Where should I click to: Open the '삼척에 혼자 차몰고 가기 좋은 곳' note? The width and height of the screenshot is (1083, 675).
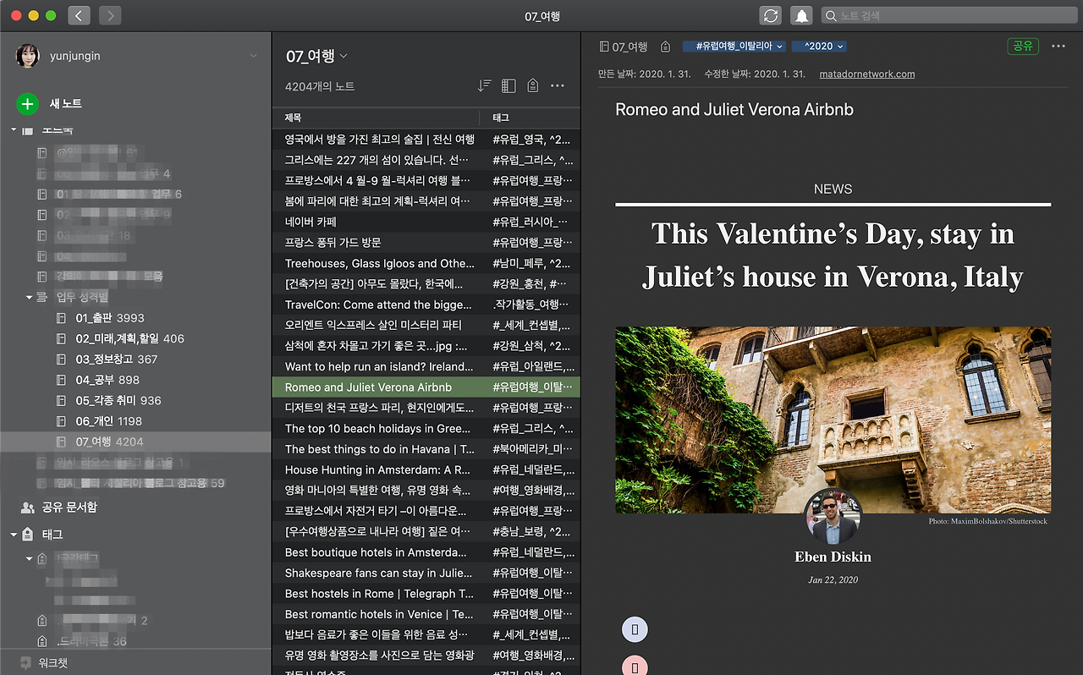tap(426, 346)
